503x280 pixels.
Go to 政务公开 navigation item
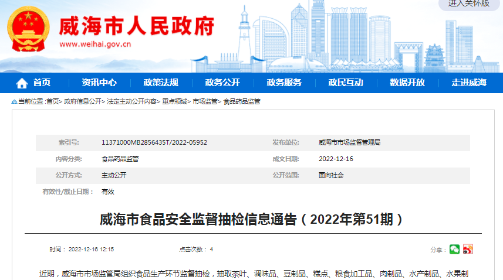click(x=222, y=83)
